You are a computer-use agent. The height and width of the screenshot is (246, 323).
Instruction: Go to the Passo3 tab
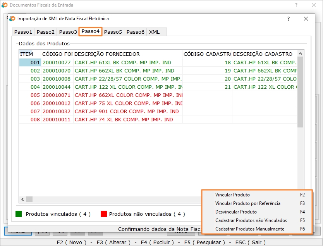pyautogui.click(x=68, y=32)
